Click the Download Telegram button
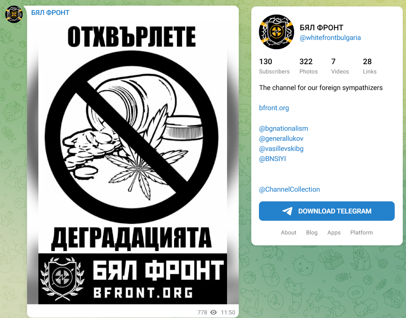Image resolution: width=406 pixels, height=318 pixels. click(327, 211)
